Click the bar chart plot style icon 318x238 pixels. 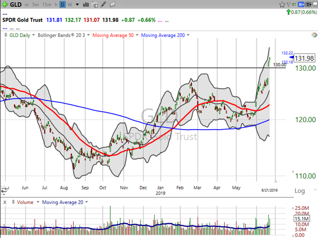tap(86, 4)
